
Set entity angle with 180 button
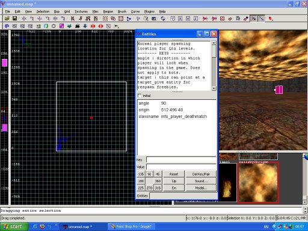(141, 181)
